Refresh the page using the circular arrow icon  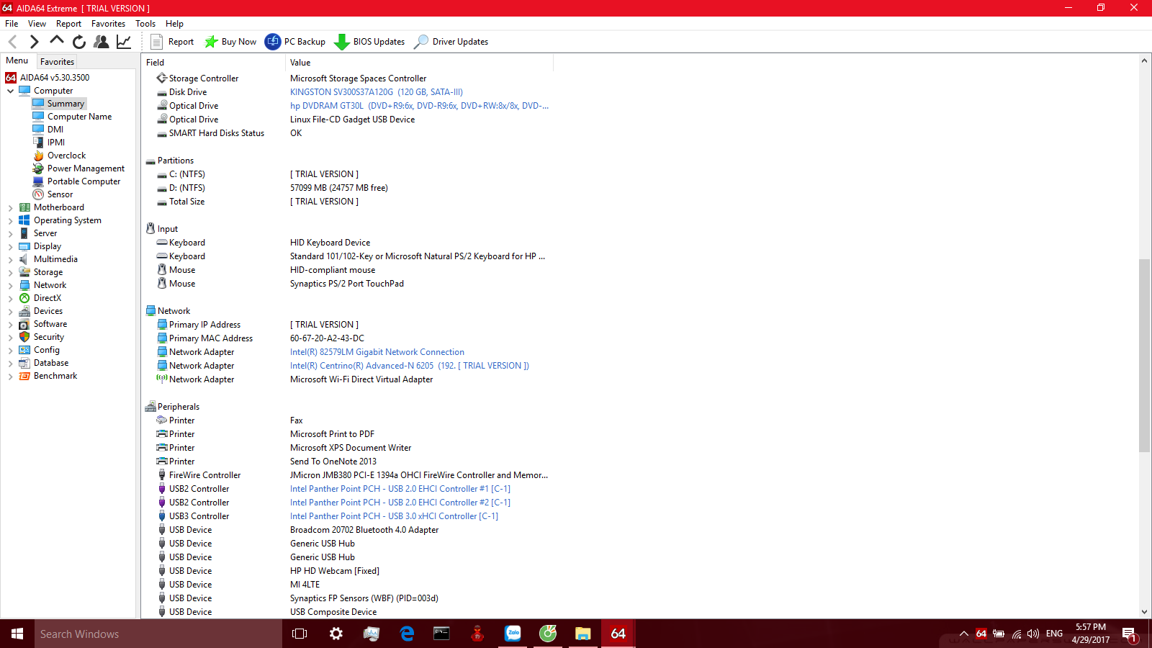click(79, 42)
